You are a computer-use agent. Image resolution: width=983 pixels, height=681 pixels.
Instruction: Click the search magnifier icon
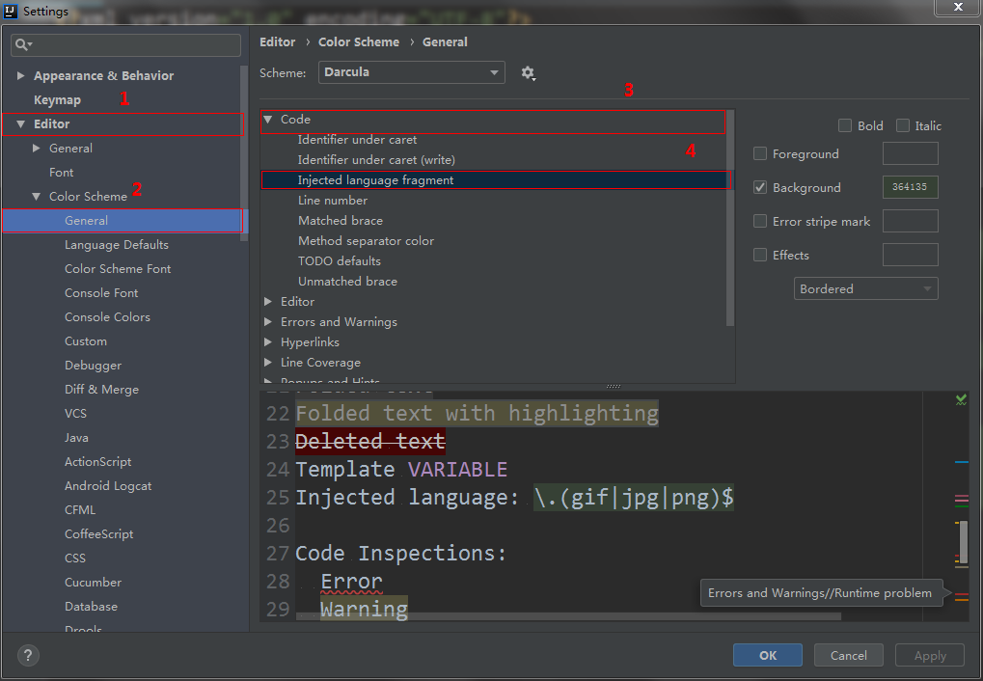click(x=22, y=44)
